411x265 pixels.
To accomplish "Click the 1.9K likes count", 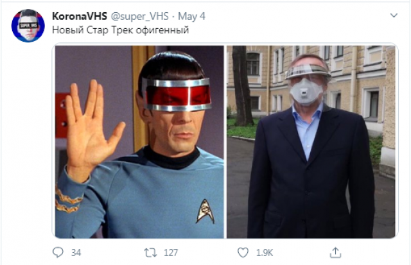I will [x=265, y=253].
